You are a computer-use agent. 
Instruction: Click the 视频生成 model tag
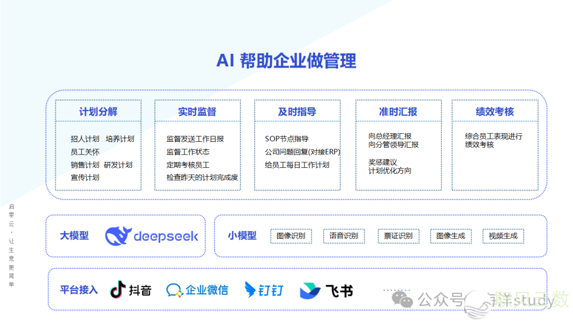tap(503, 236)
